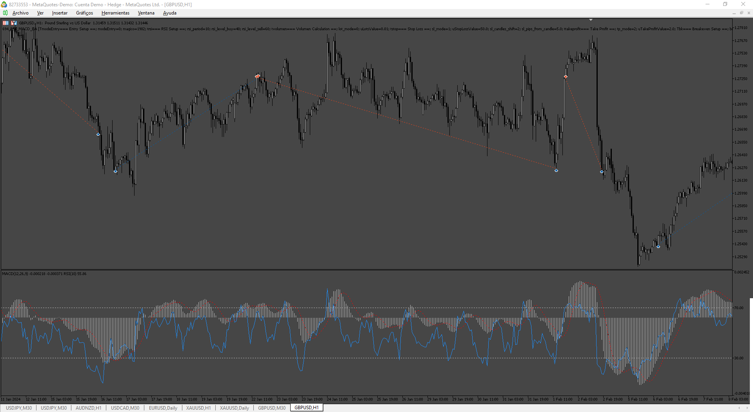Expand the Gráficos menu
The height and width of the screenshot is (412, 753).
tap(84, 13)
